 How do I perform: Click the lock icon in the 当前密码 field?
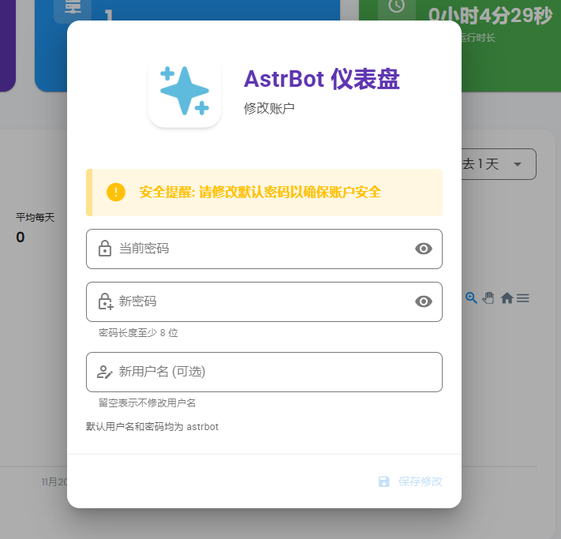pos(104,249)
